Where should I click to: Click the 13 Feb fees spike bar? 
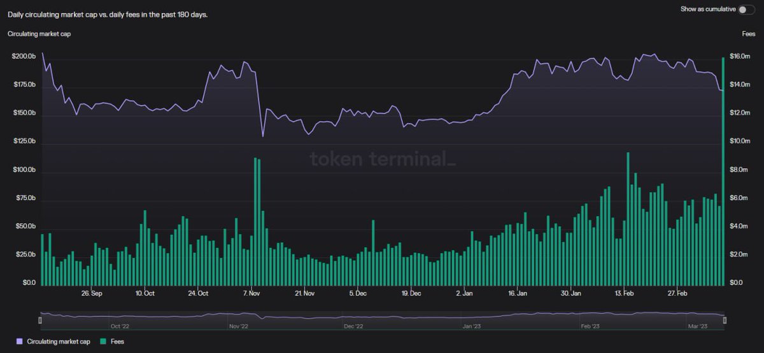[628, 219]
